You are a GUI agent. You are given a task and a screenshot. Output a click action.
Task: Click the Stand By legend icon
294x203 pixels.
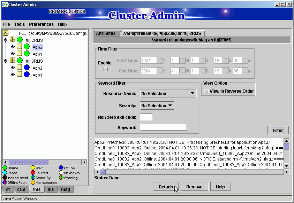click(x=33, y=178)
